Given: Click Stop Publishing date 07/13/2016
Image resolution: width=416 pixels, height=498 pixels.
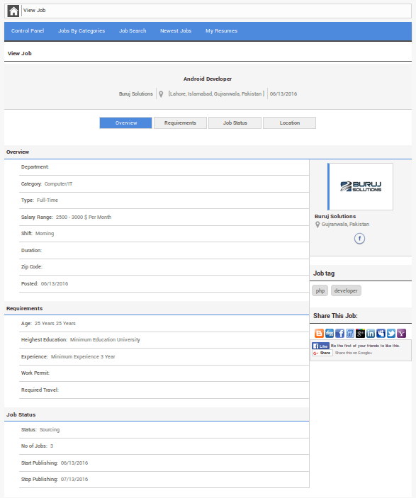Looking at the screenshot, I should coord(74,480).
